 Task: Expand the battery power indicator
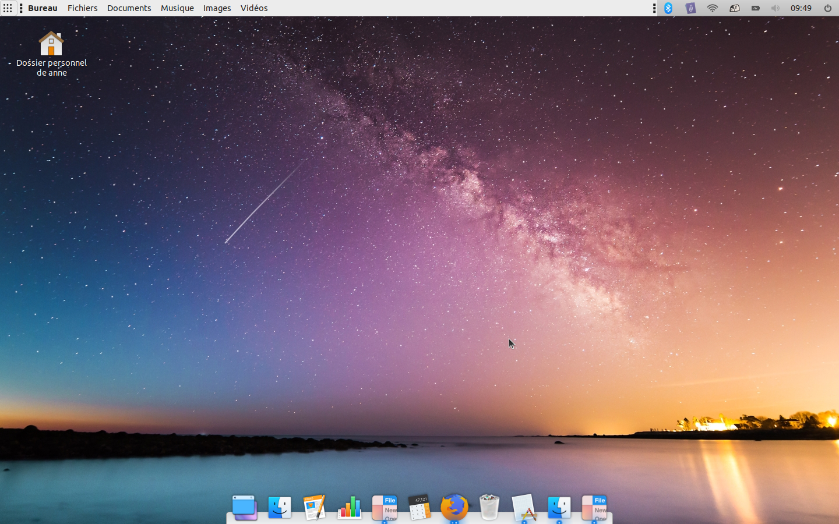pos(755,8)
